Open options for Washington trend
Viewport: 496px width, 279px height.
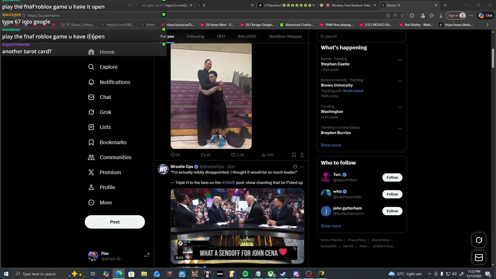tap(400, 107)
